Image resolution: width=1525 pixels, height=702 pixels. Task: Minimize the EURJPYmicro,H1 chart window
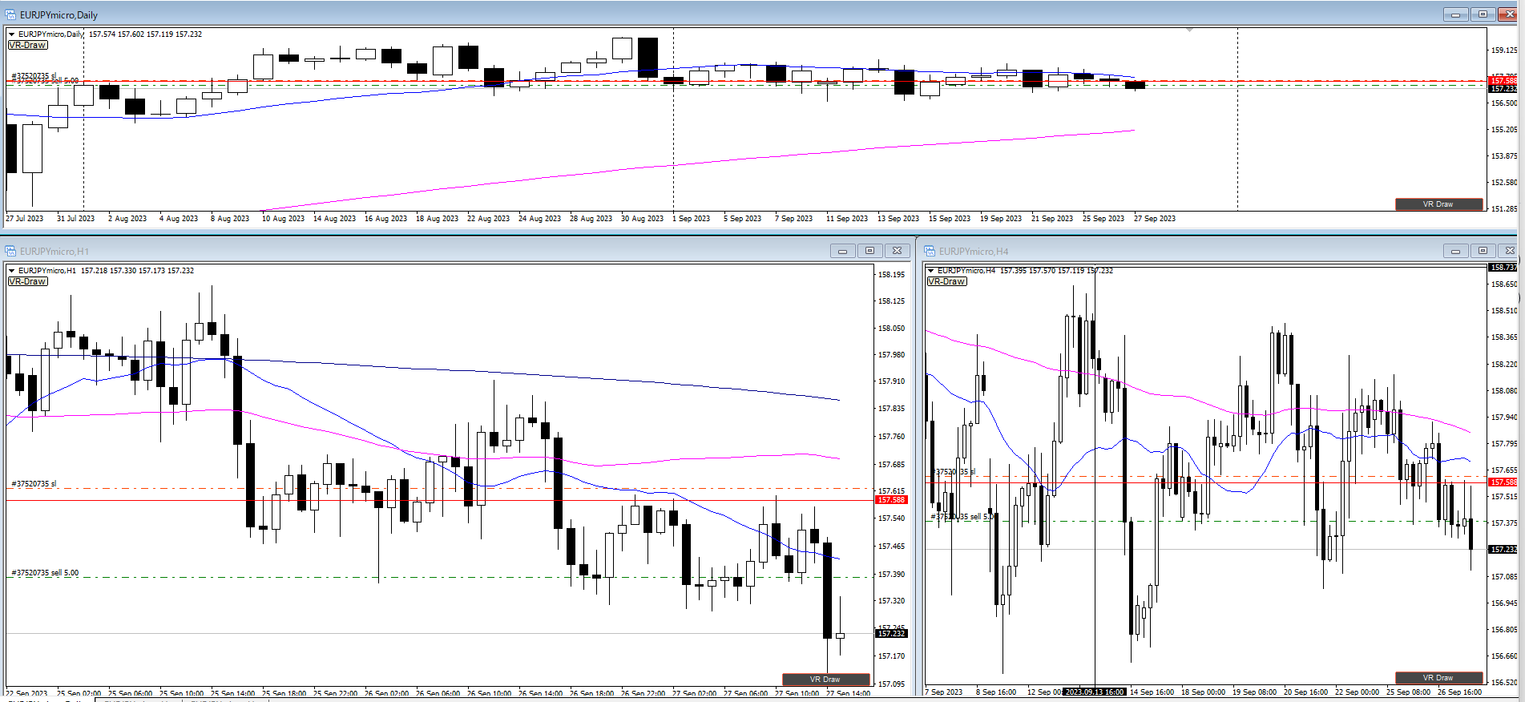click(x=842, y=251)
